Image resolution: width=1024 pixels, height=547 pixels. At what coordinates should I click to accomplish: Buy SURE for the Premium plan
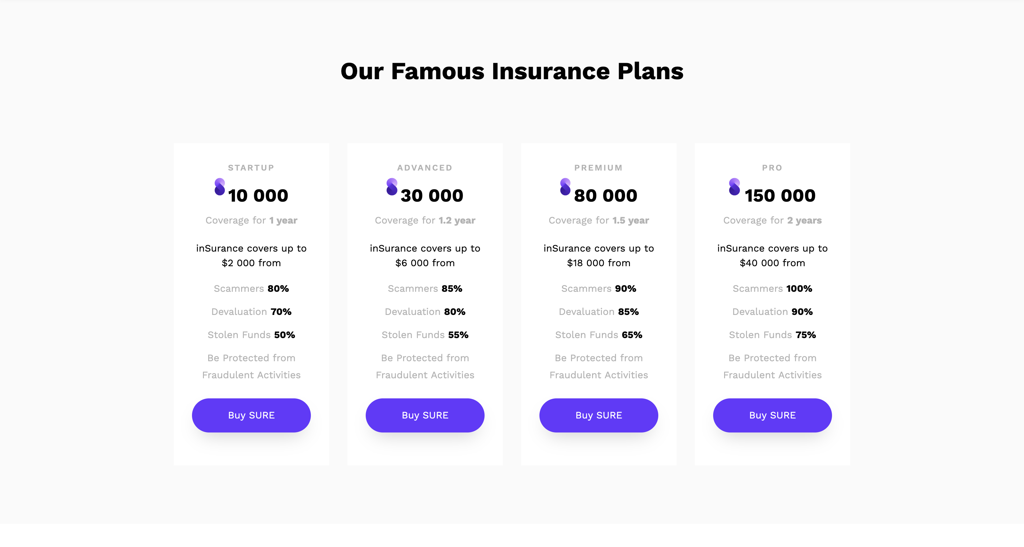[x=599, y=415]
